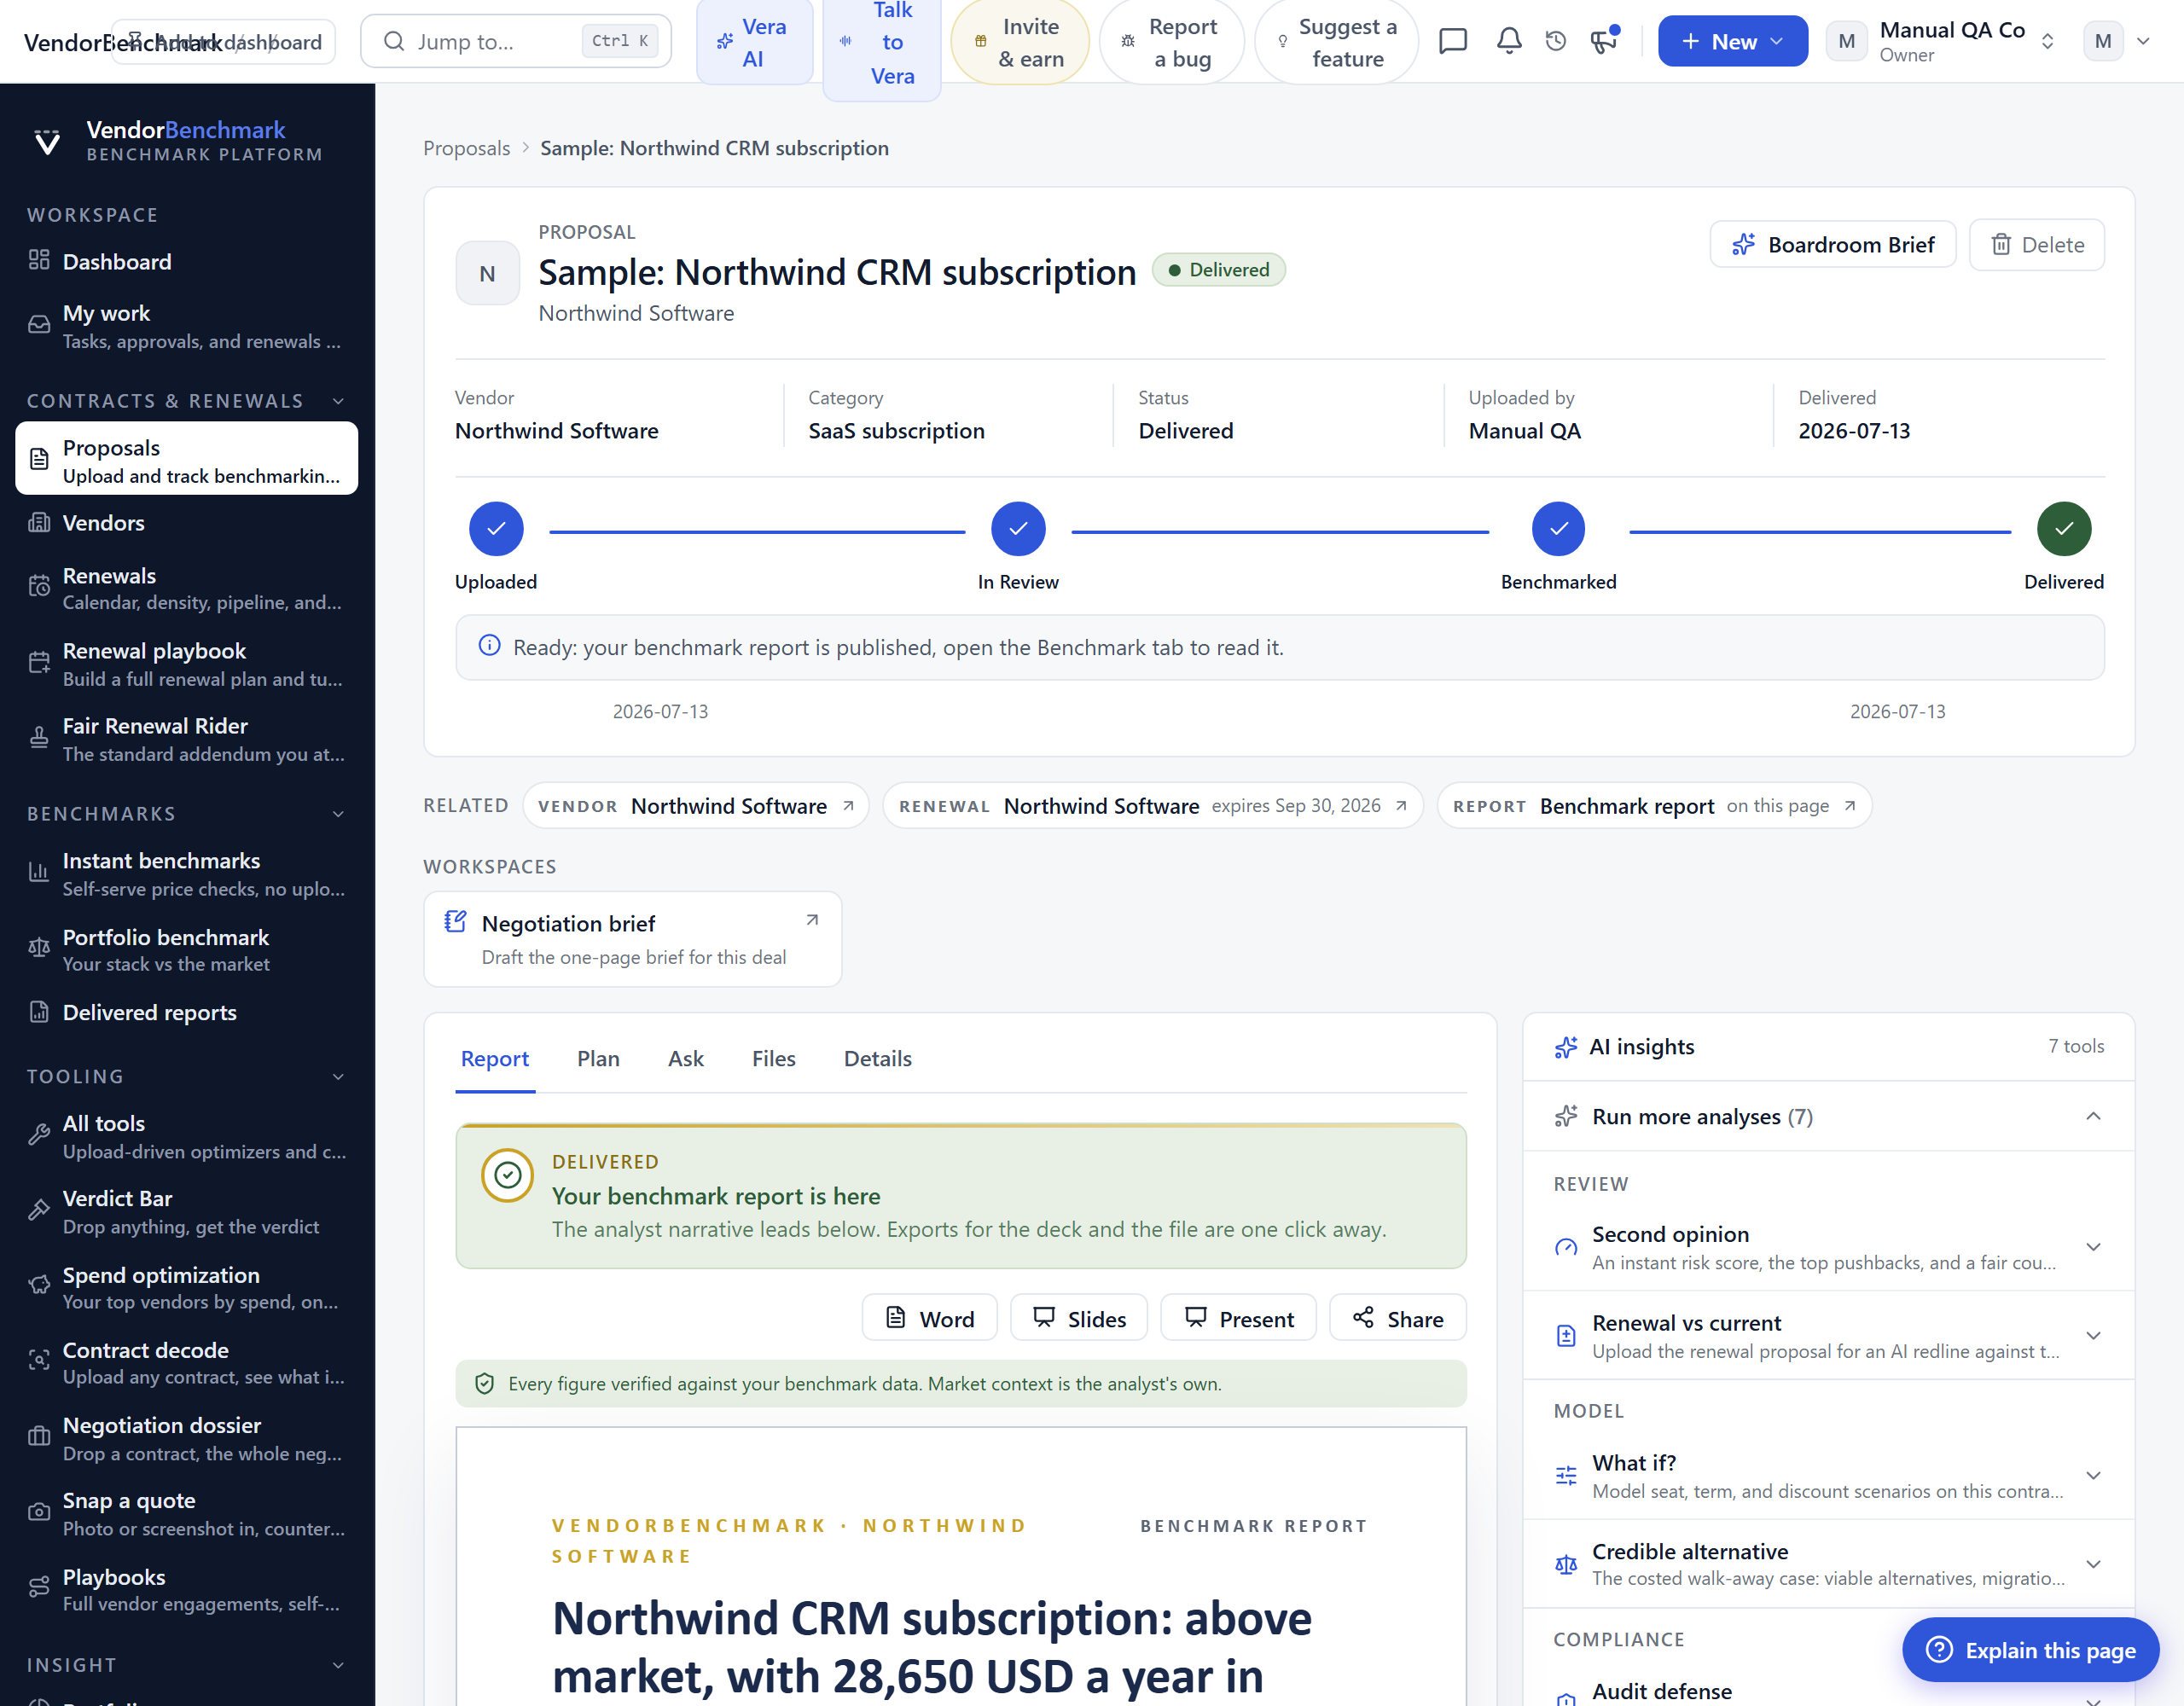Click the Vendors building icon in sidebar
The height and width of the screenshot is (1706, 2184).
[x=39, y=522]
